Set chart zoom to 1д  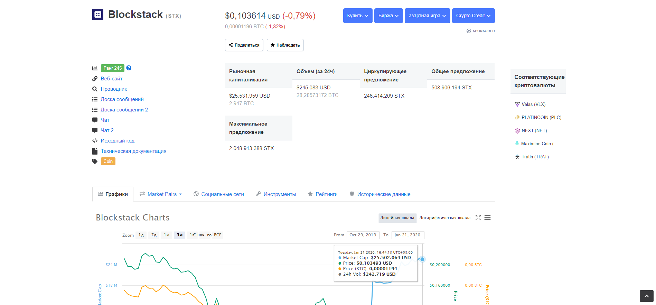tap(141, 235)
